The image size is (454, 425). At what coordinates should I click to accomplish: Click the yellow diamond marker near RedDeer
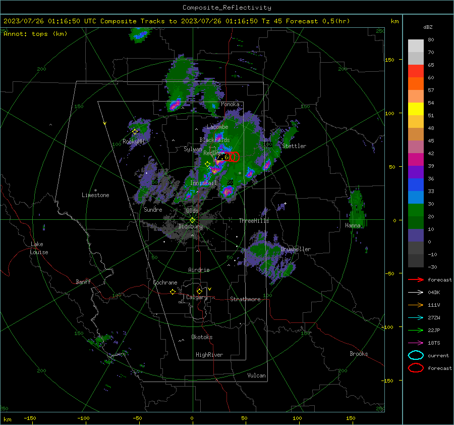207,164
